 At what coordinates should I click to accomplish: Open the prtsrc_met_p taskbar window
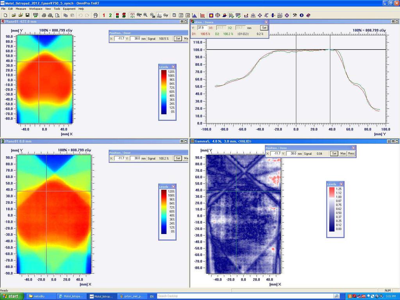132,296
